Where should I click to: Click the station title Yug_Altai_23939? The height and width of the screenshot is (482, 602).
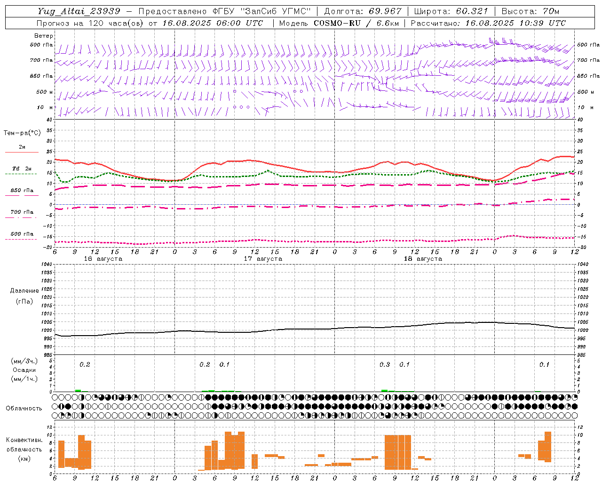79,11
